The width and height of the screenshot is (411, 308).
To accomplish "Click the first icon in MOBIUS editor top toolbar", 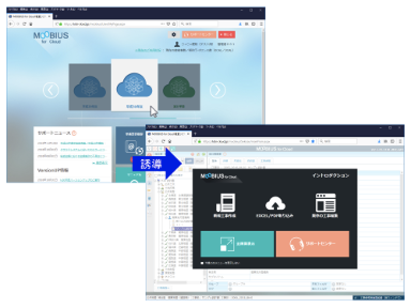I will coord(149,149).
